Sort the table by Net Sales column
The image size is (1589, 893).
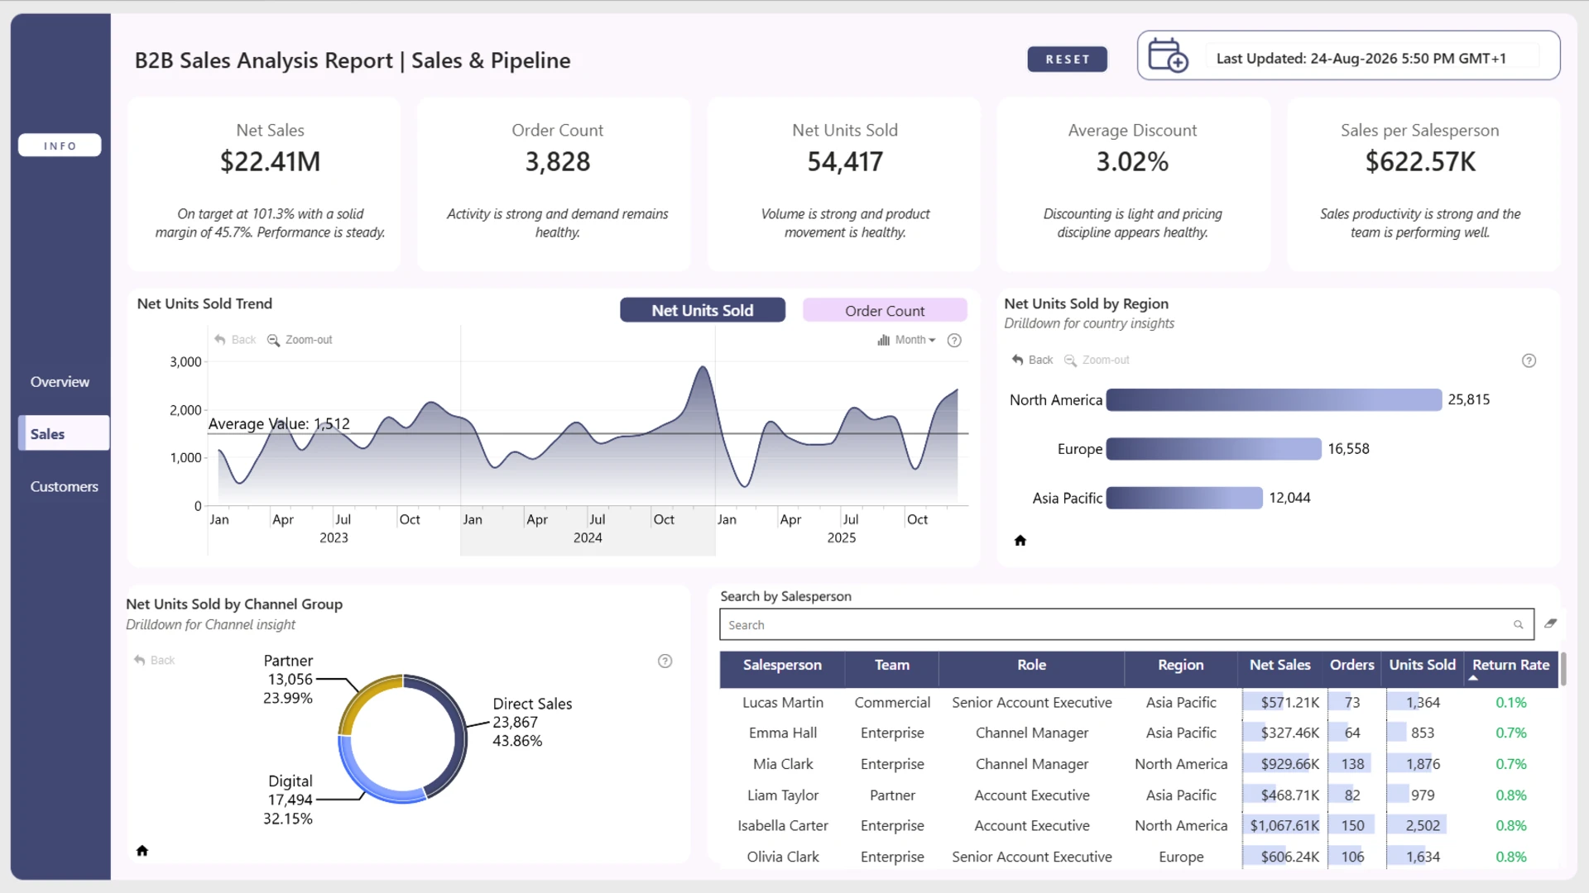click(x=1279, y=665)
